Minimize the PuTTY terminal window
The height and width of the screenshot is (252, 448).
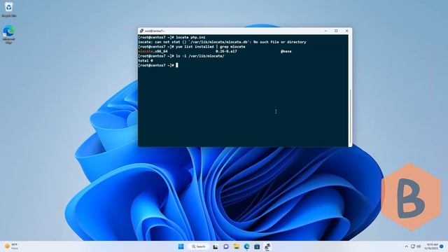click(x=325, y=31)
